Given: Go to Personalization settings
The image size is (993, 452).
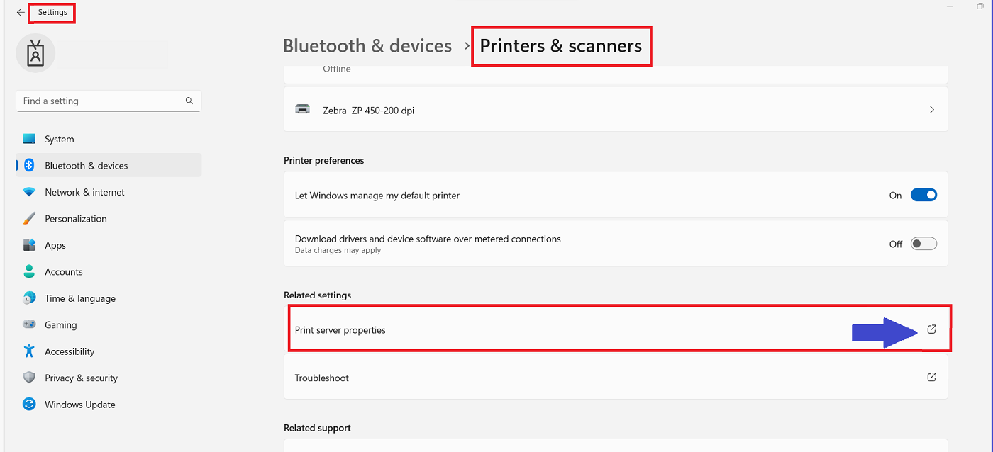Looking at the screenshot, I should coord(75,219).
